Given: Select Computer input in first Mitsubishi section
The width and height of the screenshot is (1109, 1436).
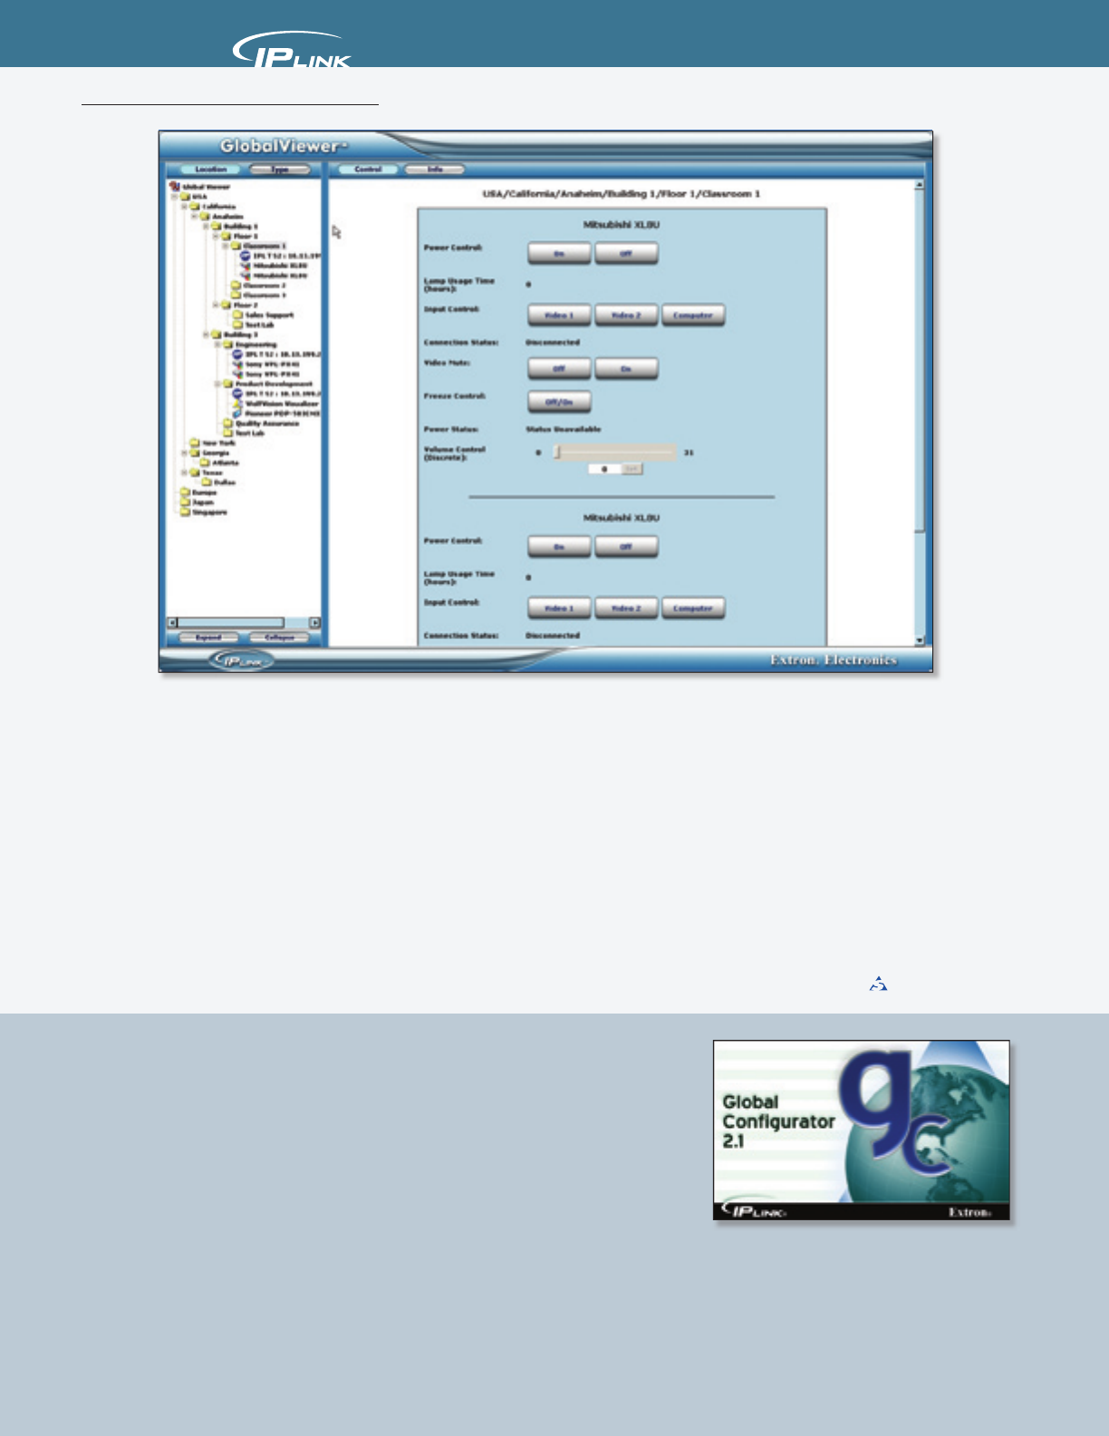Looking at the screenshot, I should 693,315.
